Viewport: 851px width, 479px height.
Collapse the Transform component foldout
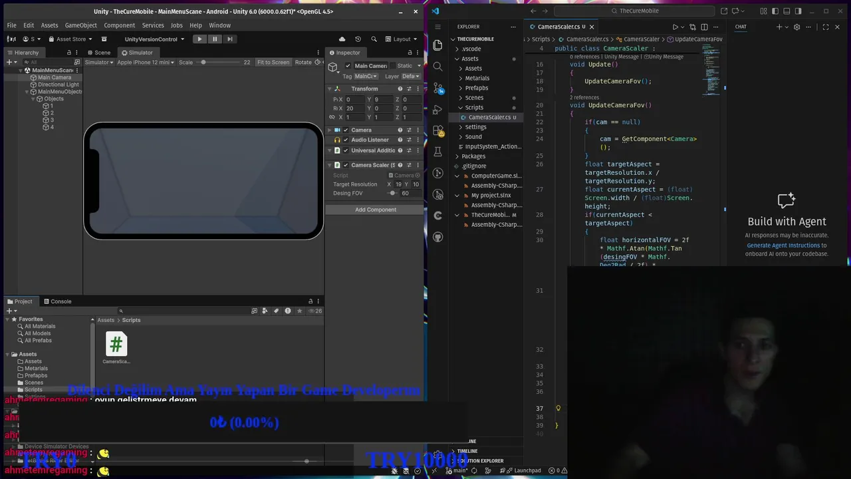[x=329, y=89]
